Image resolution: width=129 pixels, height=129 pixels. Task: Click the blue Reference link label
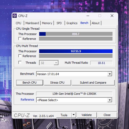click(x=27, y=100)
